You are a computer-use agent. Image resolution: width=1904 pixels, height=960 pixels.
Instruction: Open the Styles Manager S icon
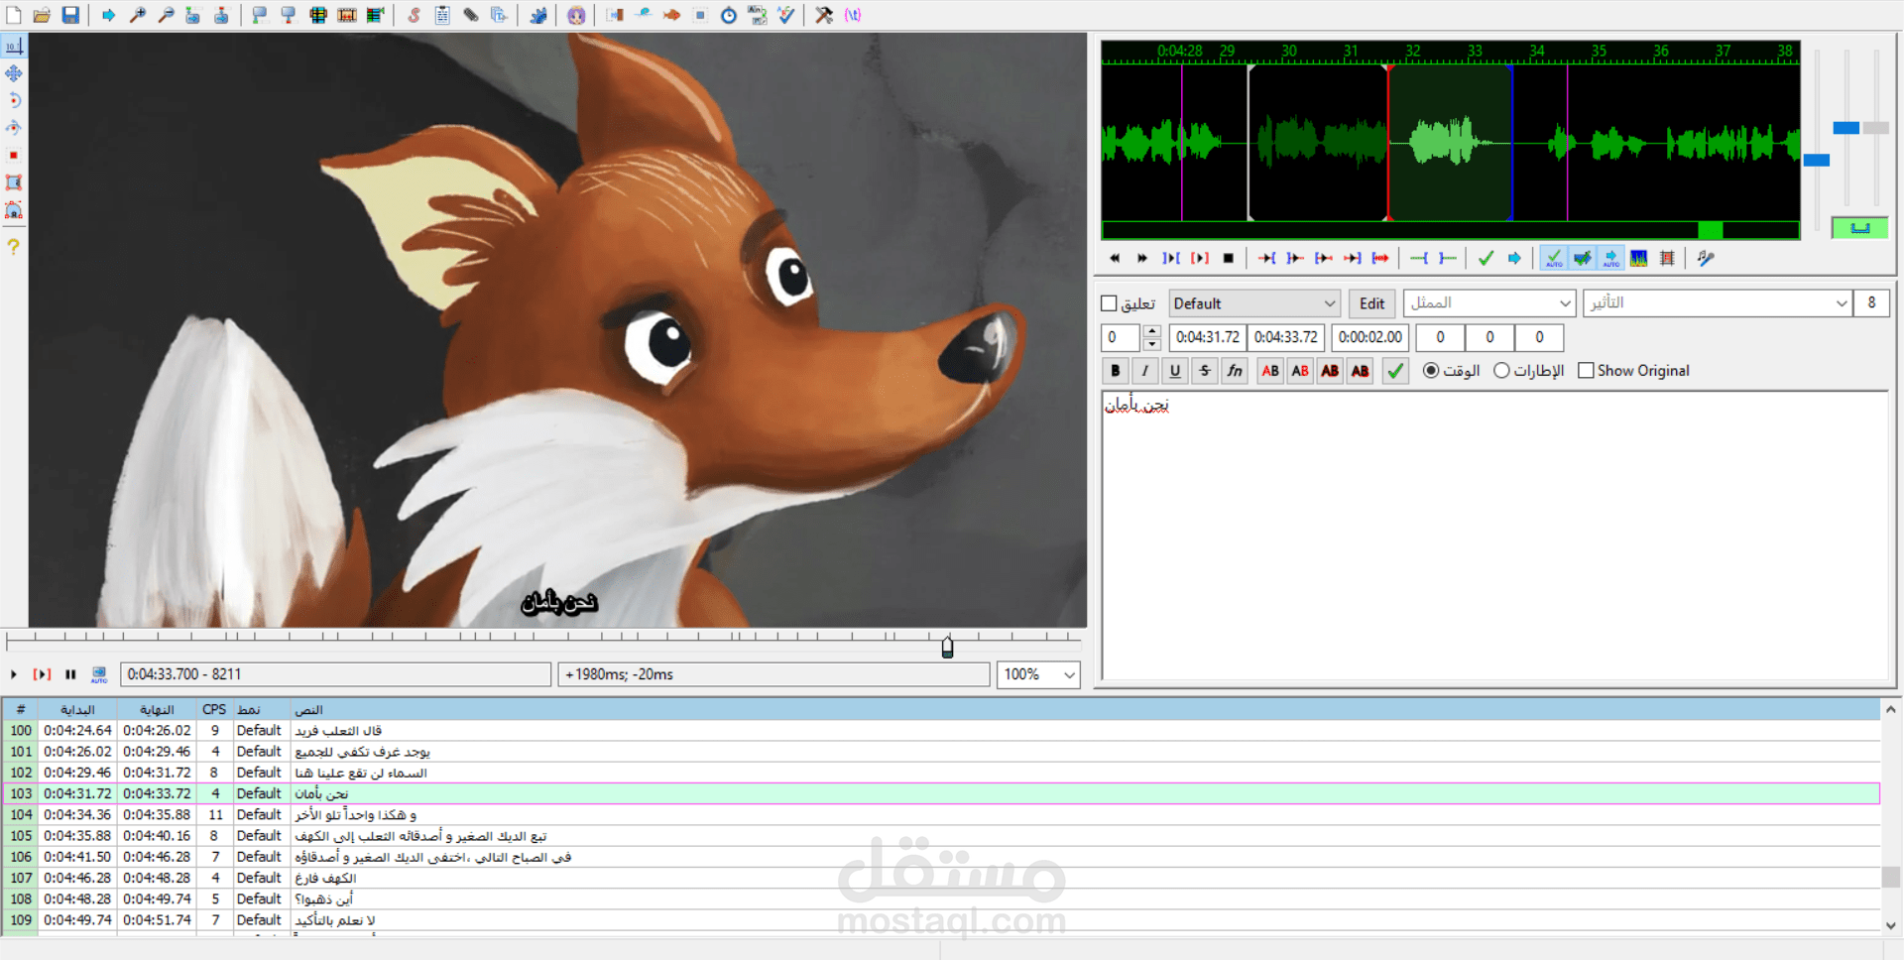pyautogui.click(x=414, y=15)
